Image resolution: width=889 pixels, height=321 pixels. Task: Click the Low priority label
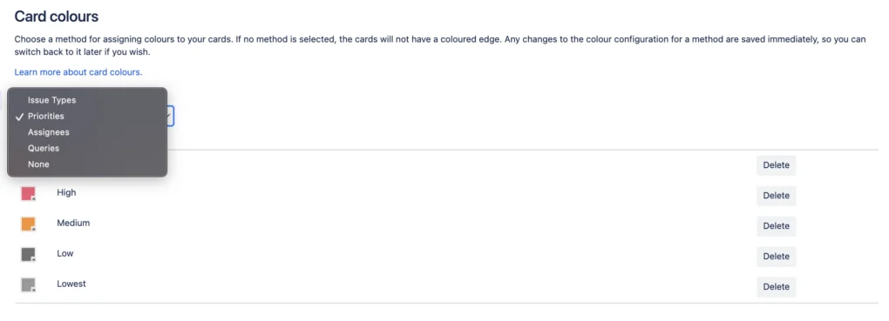coord(65,253)
